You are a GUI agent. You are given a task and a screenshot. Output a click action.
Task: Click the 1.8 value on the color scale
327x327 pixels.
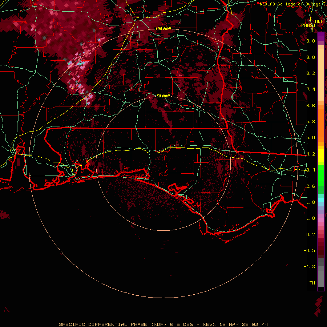point(311,202)
